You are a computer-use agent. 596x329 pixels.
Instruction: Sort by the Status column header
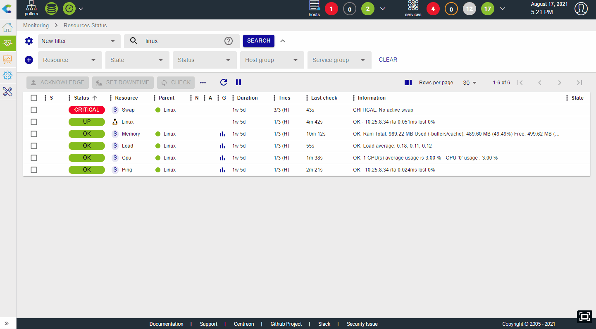(x=81, y=98)
